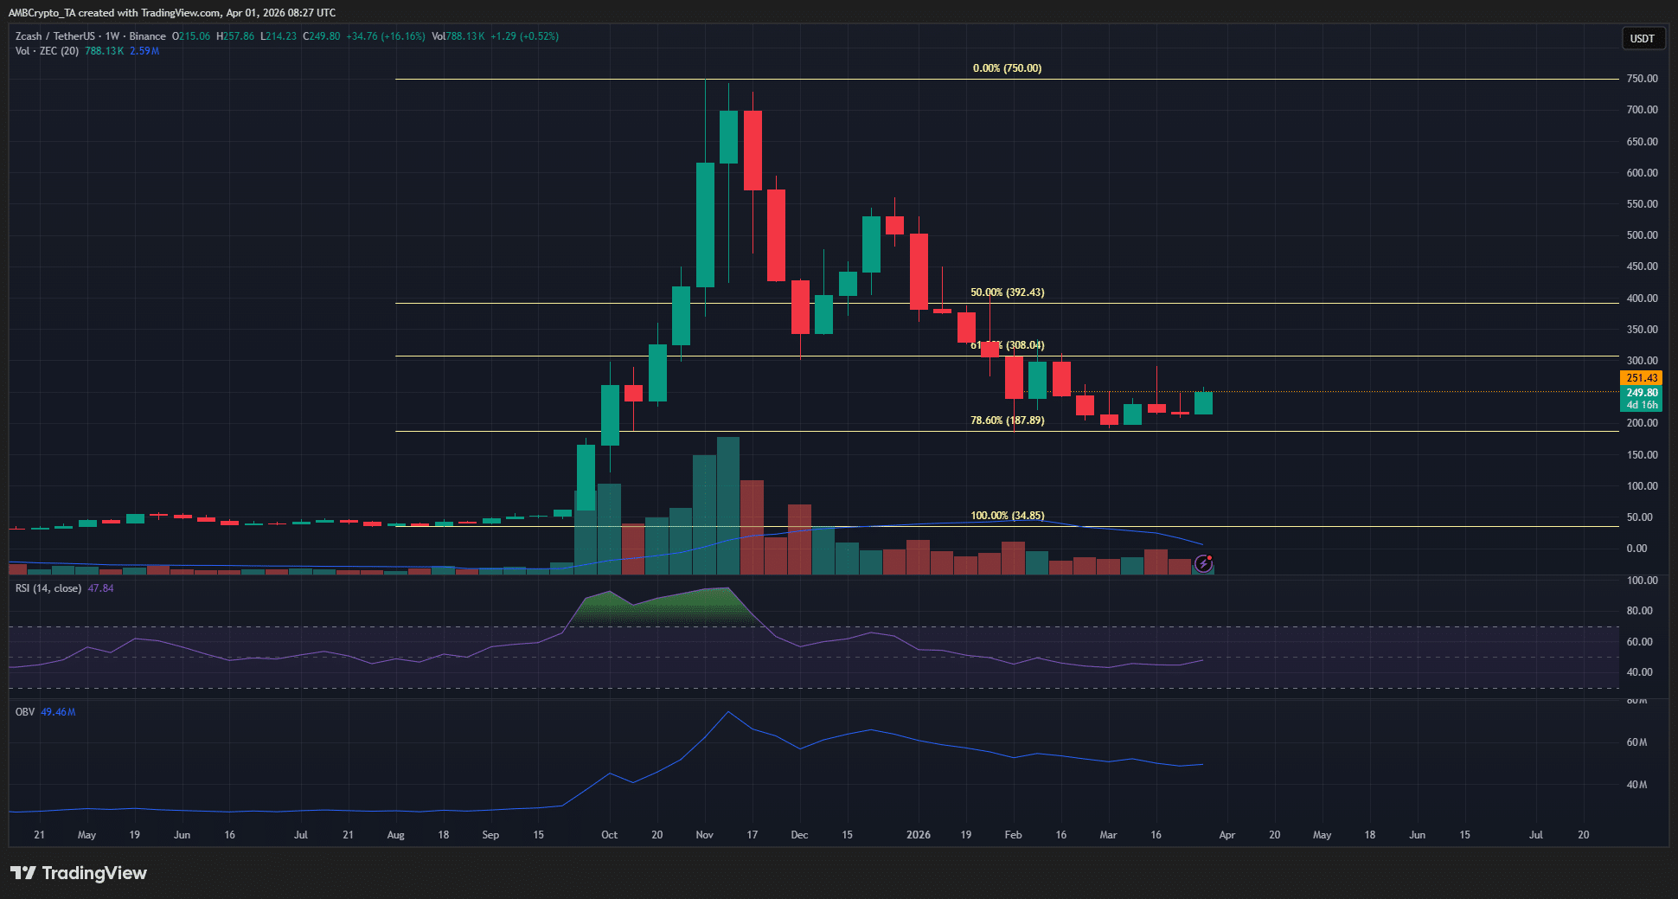
Task: Click the 47.84 RSI reading in the RSI pane
Action: (x=101, y=588)
